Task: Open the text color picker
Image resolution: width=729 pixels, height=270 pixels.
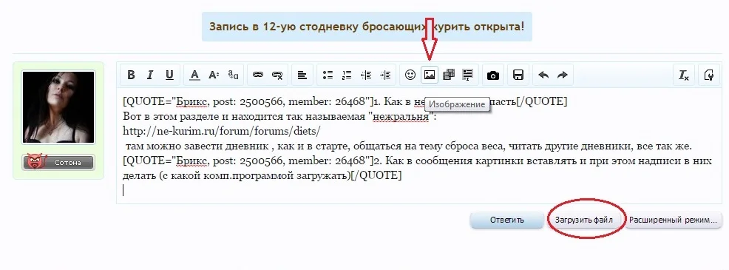Action: pos(194,75)
